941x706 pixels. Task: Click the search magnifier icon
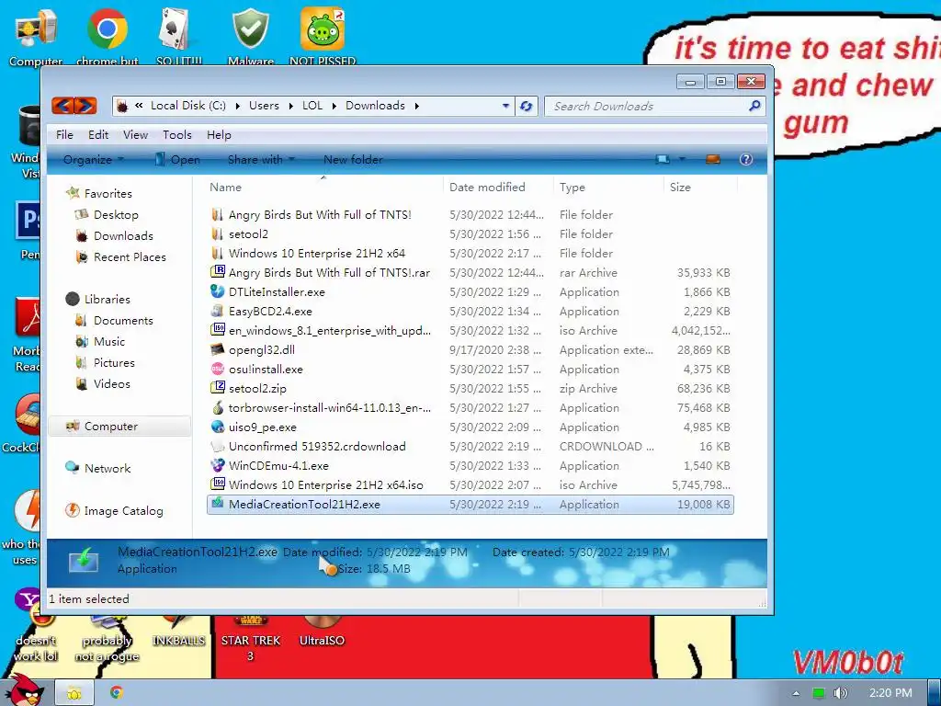[x=754, y=106]
